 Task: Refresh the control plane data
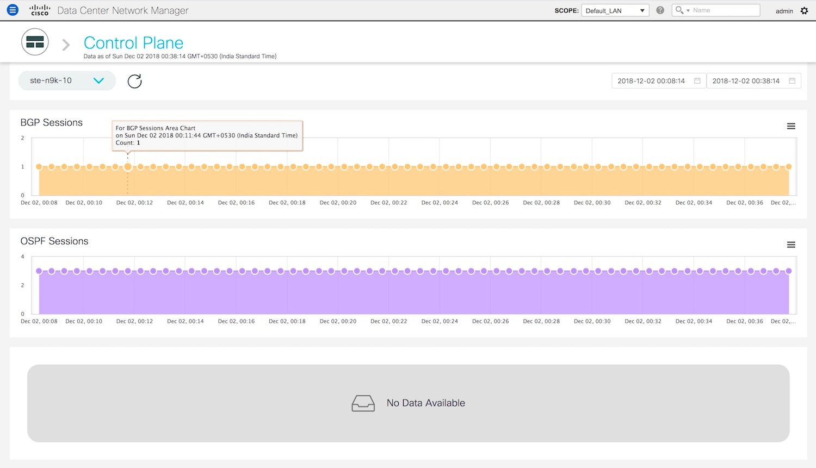pos(134,81)
